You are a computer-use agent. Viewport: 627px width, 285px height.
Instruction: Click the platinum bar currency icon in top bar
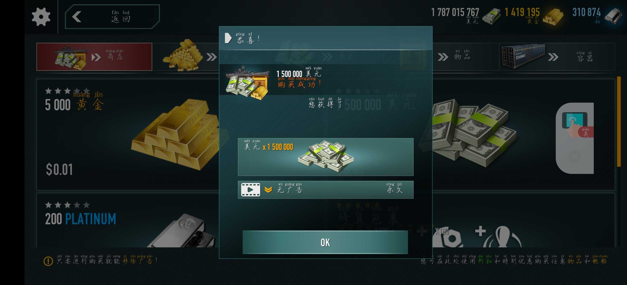[x=614, y=16]
